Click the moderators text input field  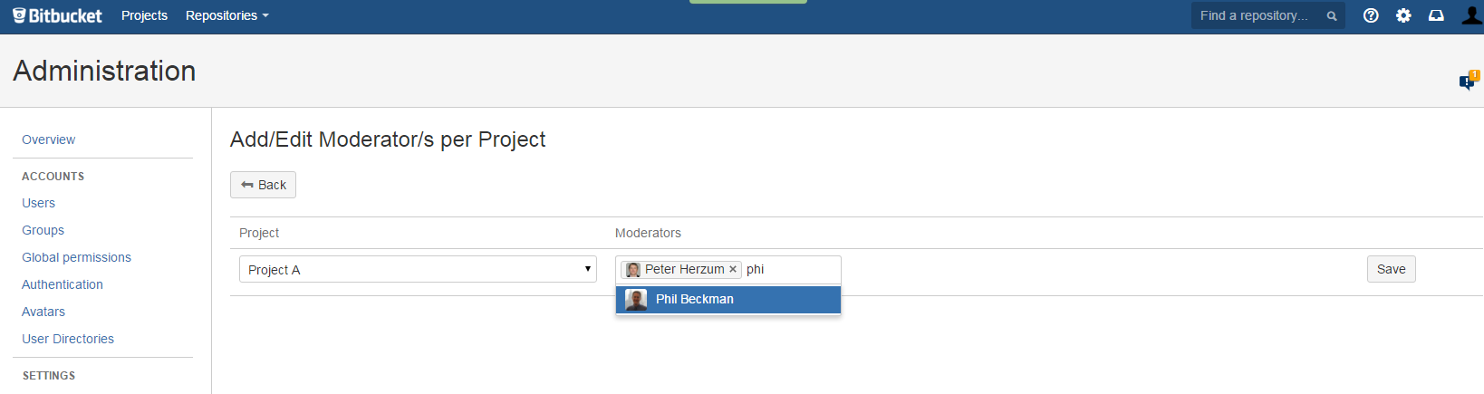pos(790,269)
